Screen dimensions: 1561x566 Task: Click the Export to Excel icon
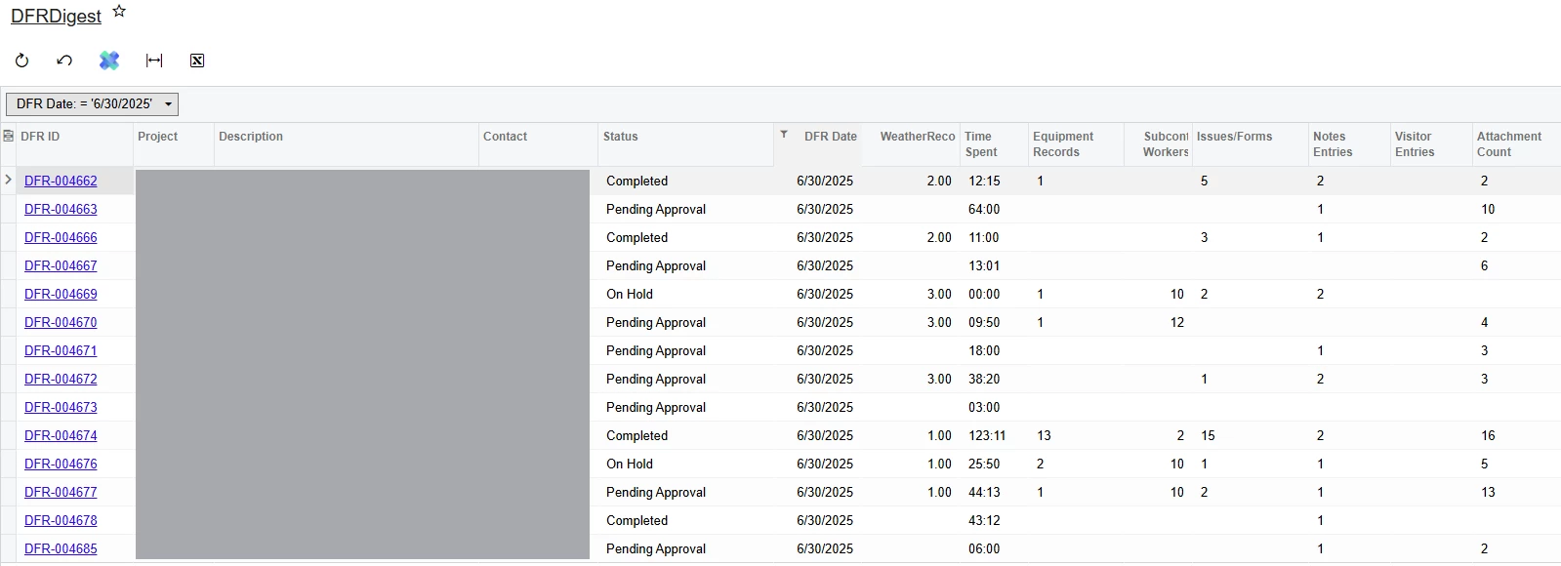click(x=197, y=61)
